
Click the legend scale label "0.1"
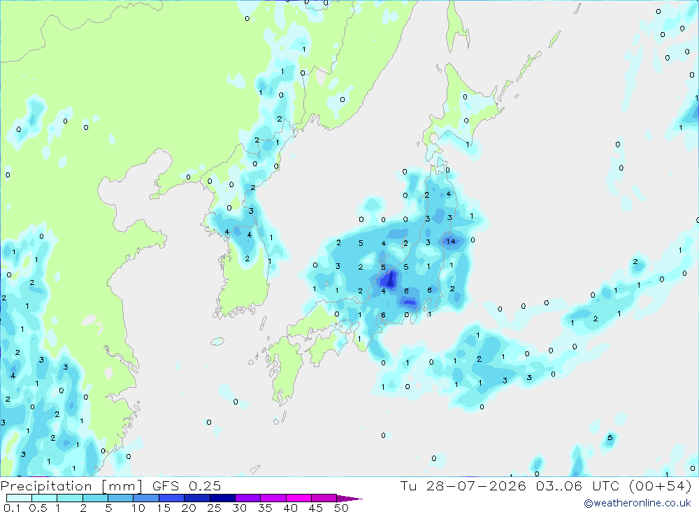12,508
